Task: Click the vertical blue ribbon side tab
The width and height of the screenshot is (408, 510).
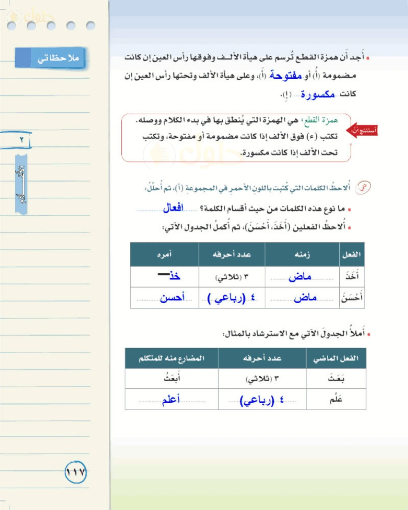Action: point(21,184)
